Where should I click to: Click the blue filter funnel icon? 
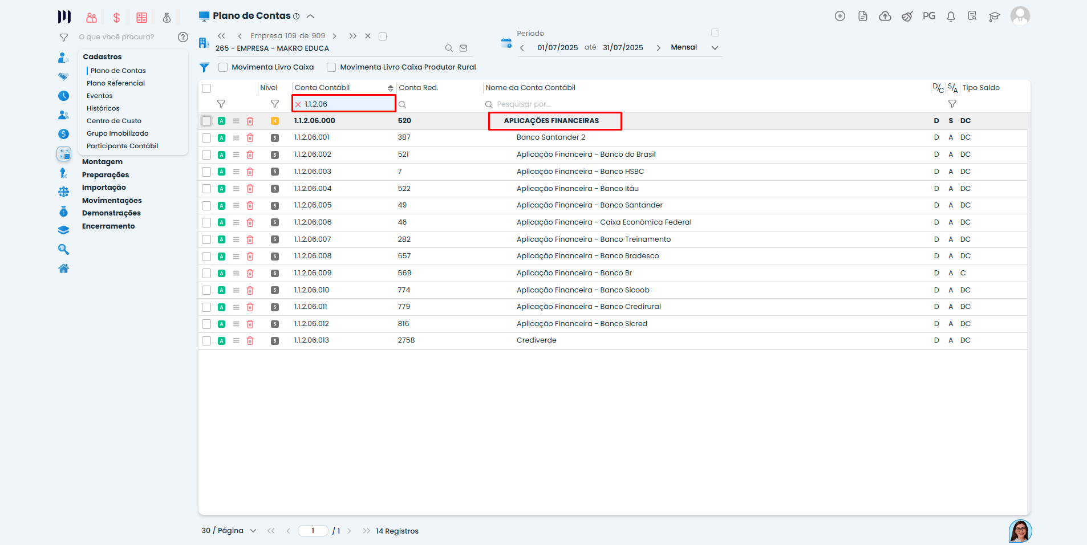204,67
